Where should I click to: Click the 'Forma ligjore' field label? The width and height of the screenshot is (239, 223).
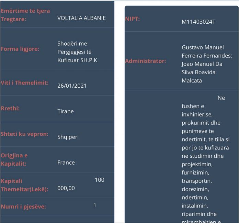(20, 49)
